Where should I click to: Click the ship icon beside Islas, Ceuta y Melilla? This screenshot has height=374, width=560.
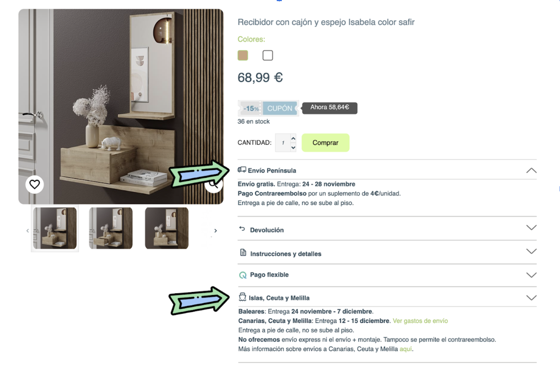(242, 297)
